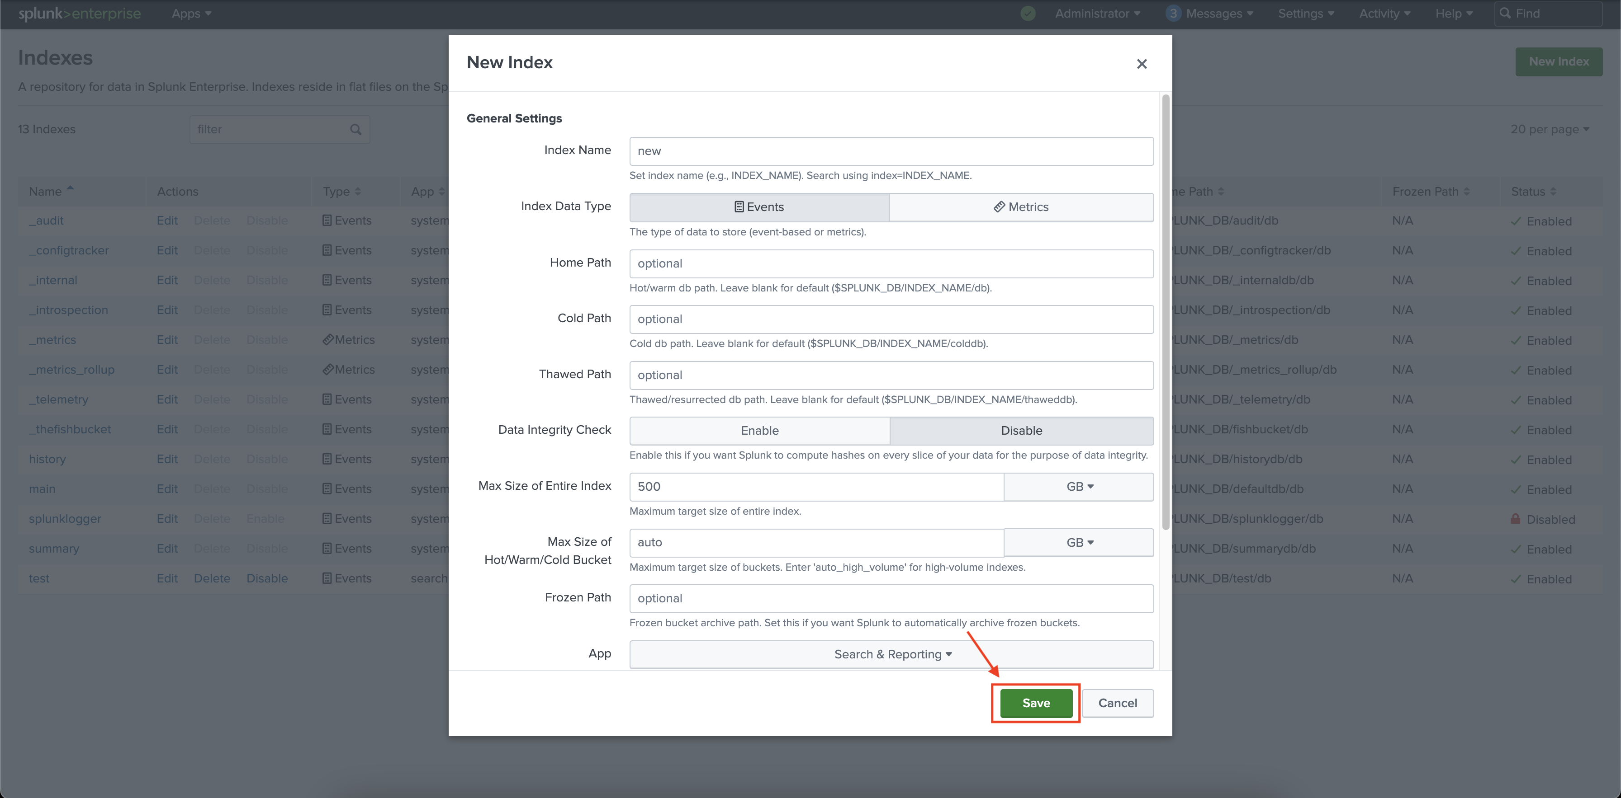The image size is (1621, 798).
Task: Select Events as index data type
Action: [x=759, y=207]
